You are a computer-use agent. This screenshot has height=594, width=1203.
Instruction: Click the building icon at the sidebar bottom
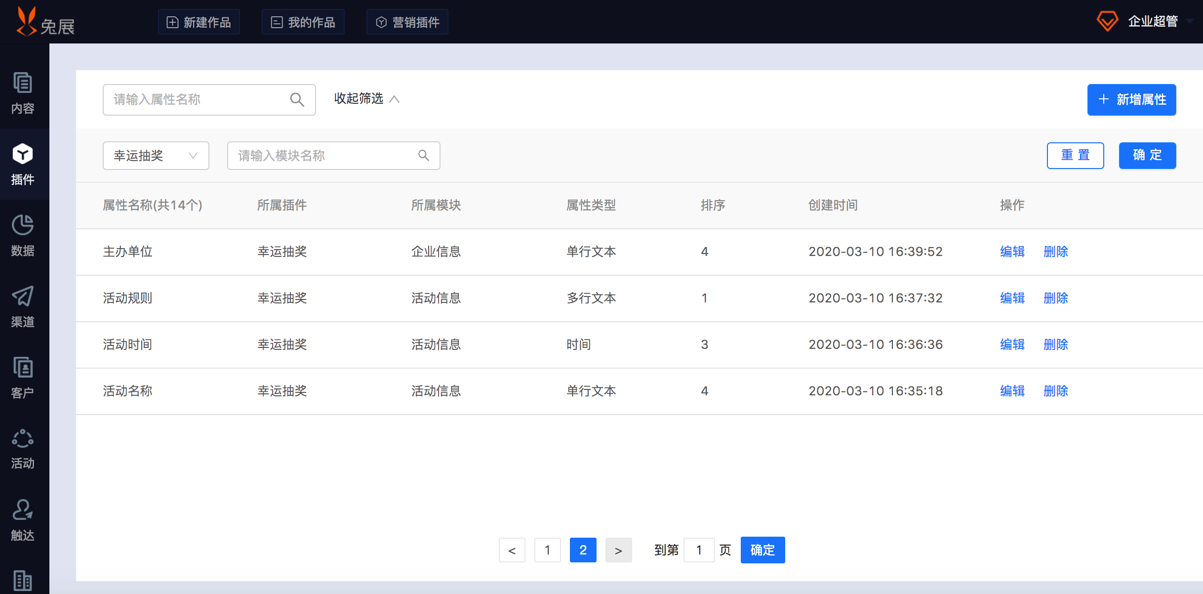(x=23, y=580)
